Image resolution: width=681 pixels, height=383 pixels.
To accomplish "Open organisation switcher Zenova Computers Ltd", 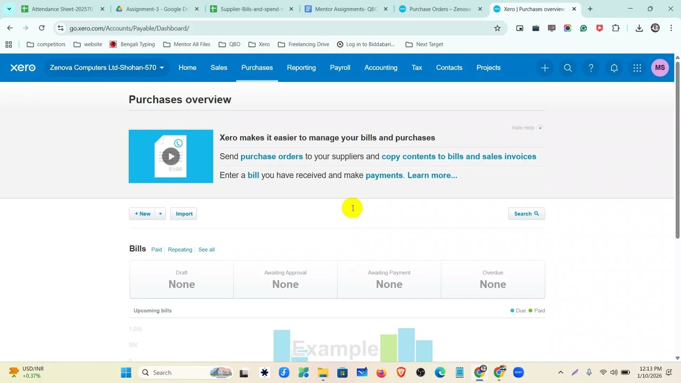I will (x=107, y=68).
